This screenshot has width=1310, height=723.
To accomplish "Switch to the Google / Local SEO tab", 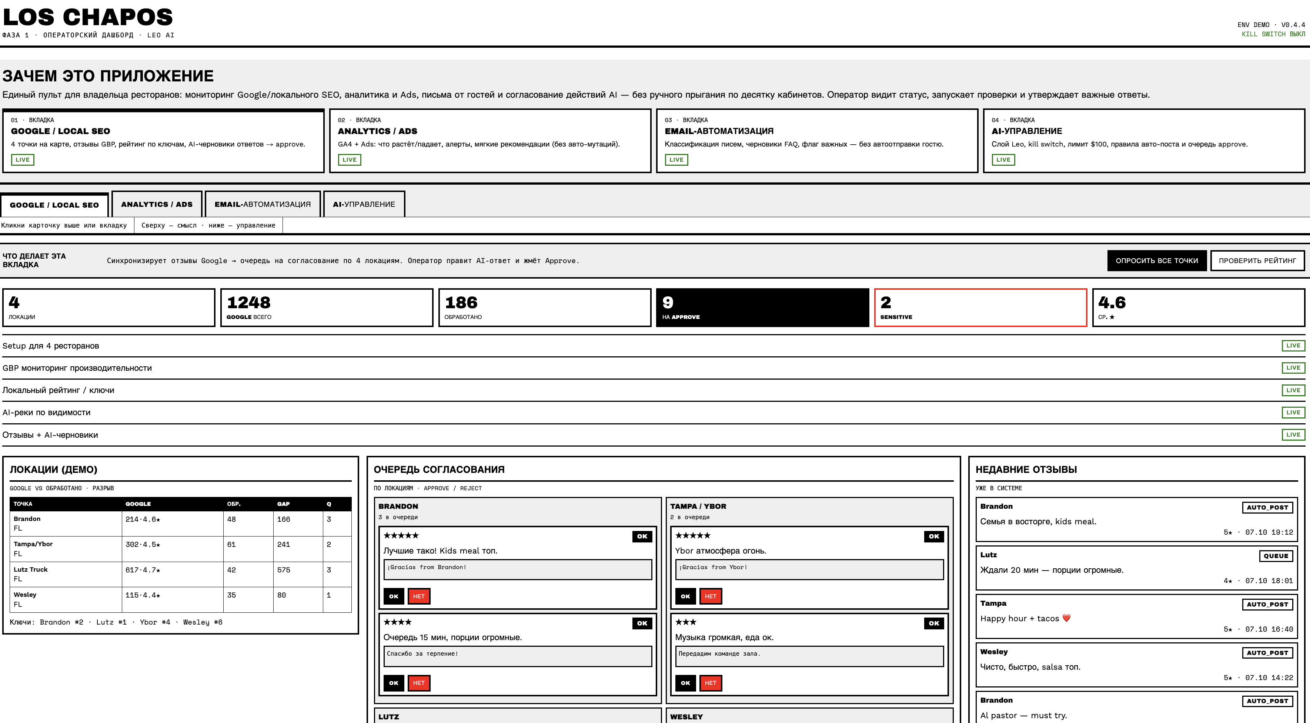I will [x=54, y=205].
